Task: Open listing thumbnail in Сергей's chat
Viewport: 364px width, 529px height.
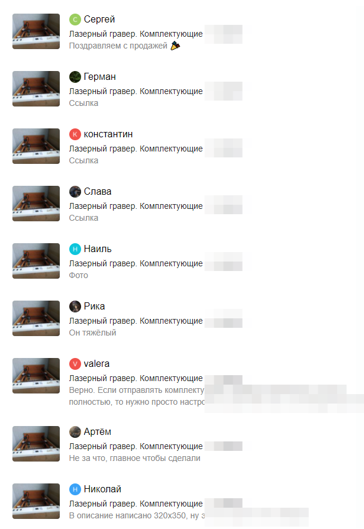Action: point(36,31)
